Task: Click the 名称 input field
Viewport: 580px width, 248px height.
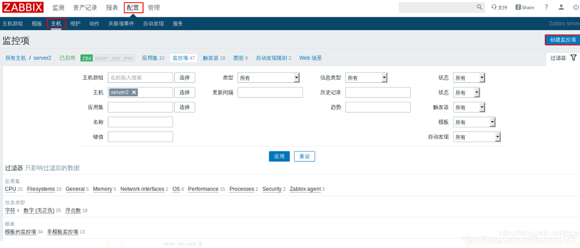Action: (x=141, y=122)
